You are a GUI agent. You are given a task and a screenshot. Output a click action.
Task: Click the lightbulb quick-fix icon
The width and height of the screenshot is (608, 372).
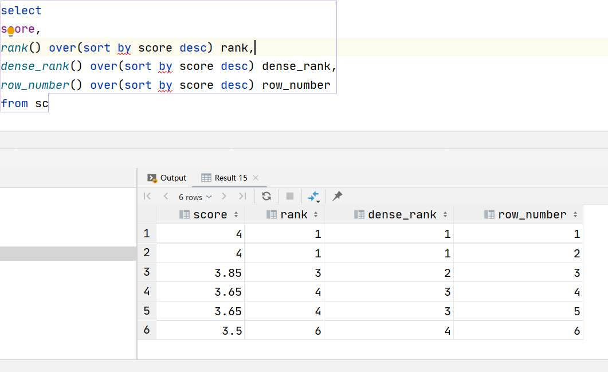click(11, 32)
